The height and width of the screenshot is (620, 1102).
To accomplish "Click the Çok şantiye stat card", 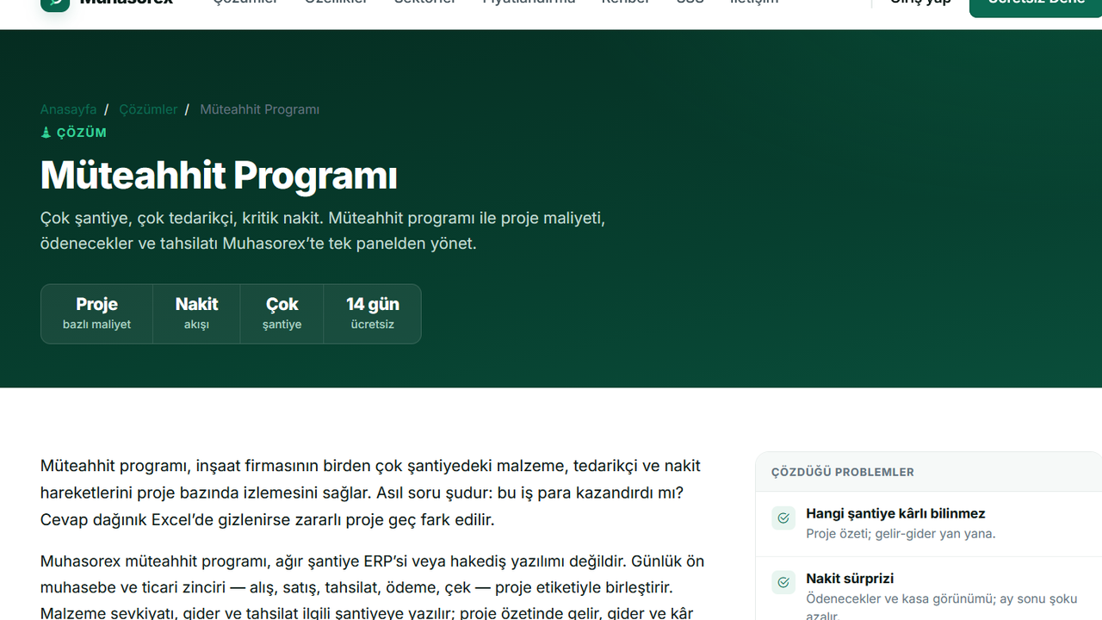I will (282, 314).
